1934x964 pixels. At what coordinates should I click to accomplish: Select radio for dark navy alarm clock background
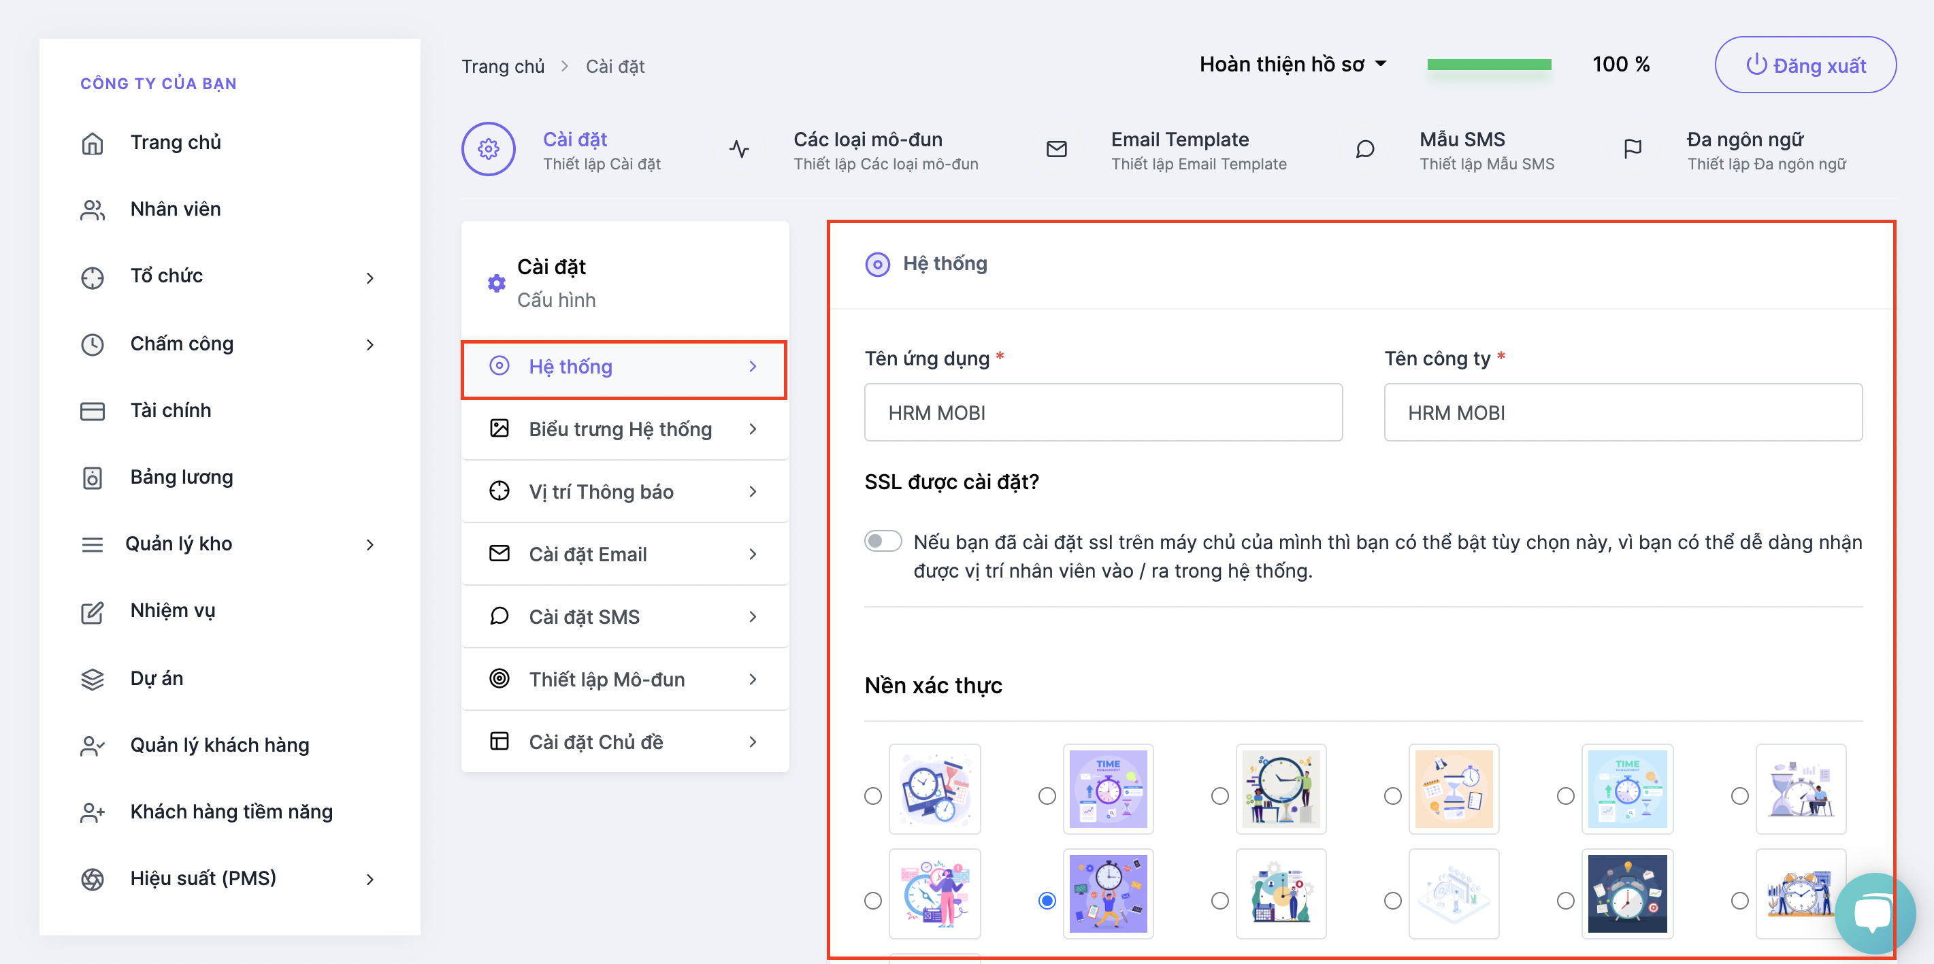click(x=1565, y=901)
